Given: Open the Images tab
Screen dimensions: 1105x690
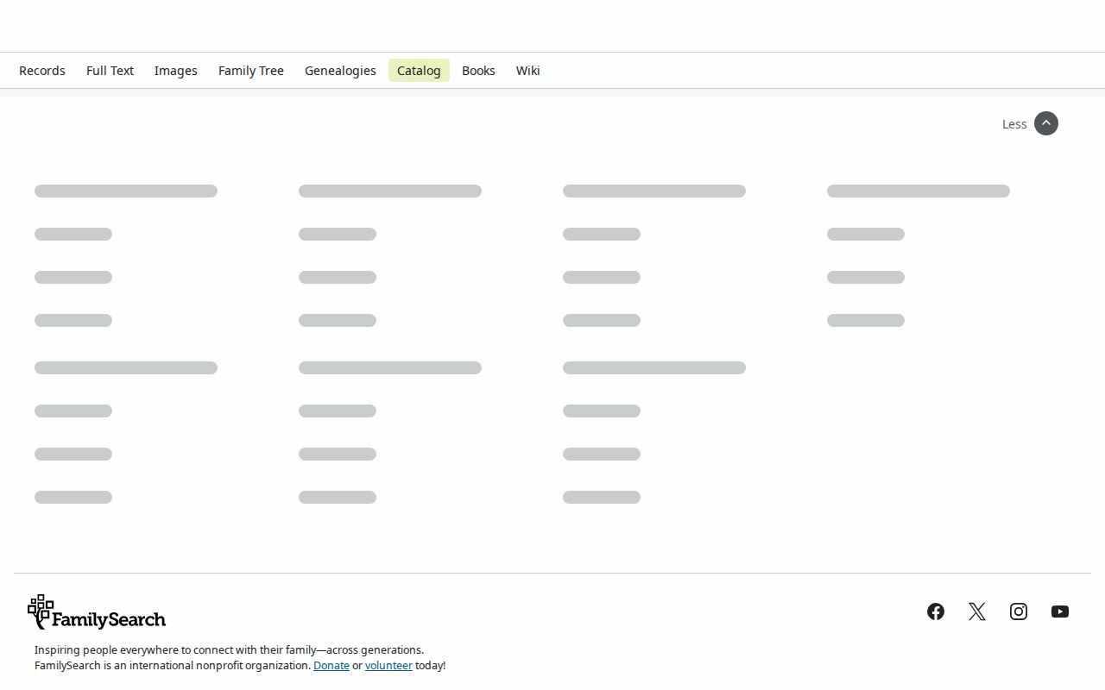Looking at the screenshot, I should (x=176, y=71).
